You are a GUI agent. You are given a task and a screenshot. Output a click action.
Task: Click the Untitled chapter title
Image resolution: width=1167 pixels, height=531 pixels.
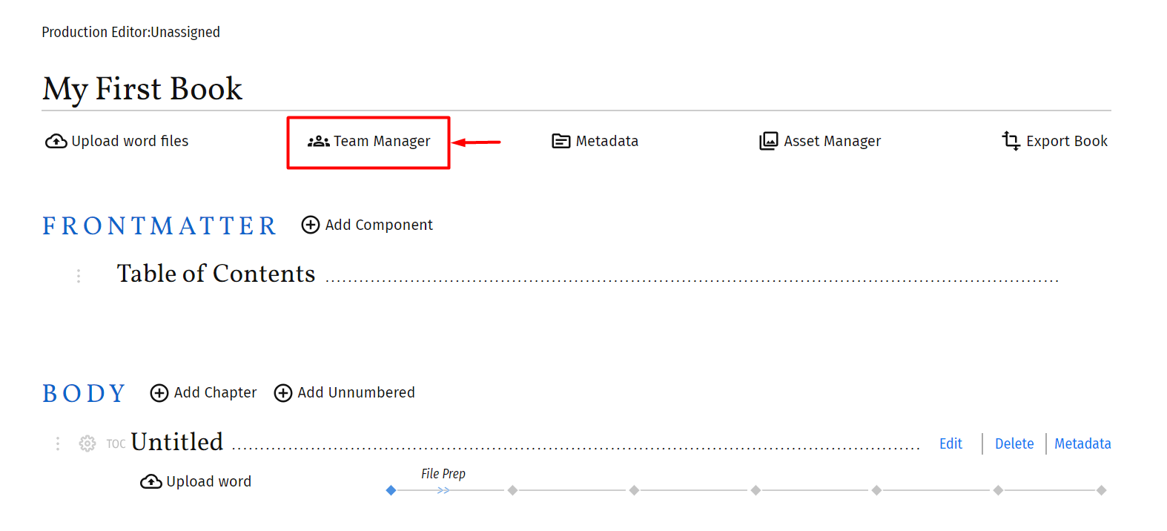coord(177,442)
